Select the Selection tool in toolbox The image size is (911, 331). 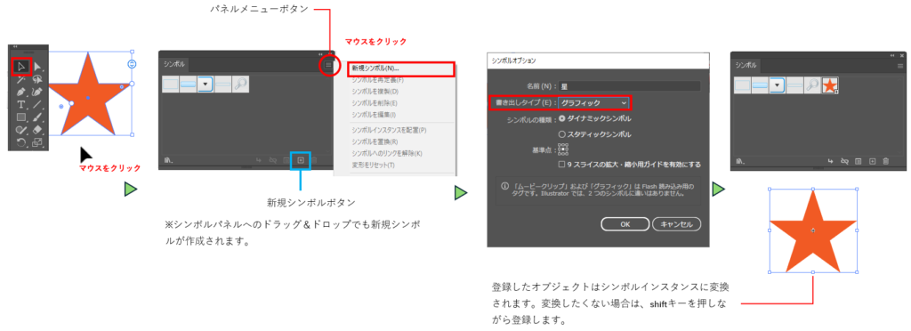(x=21, y=67)
